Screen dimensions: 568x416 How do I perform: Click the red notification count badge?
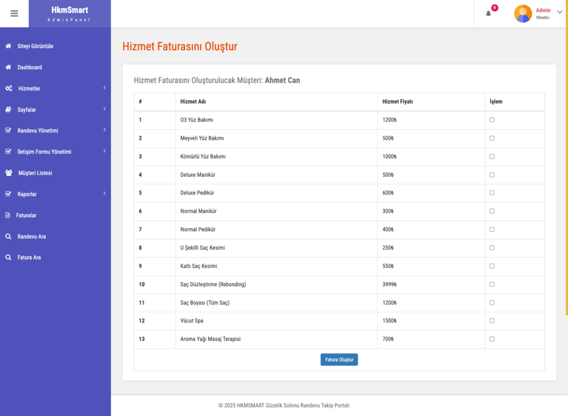point(494,8)
